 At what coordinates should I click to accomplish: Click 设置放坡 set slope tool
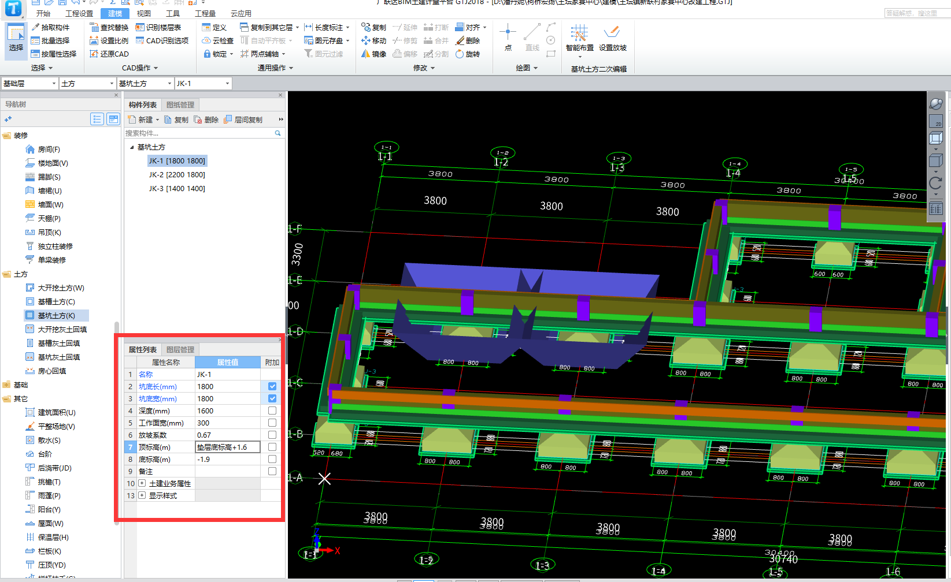pyautogui.click(x=612, y=39)
